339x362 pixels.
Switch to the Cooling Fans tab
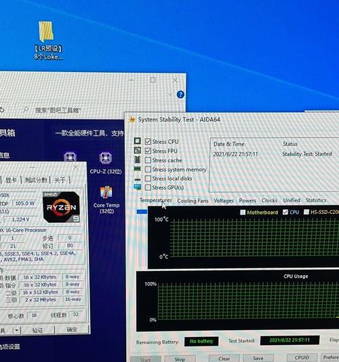click(193, 200)
